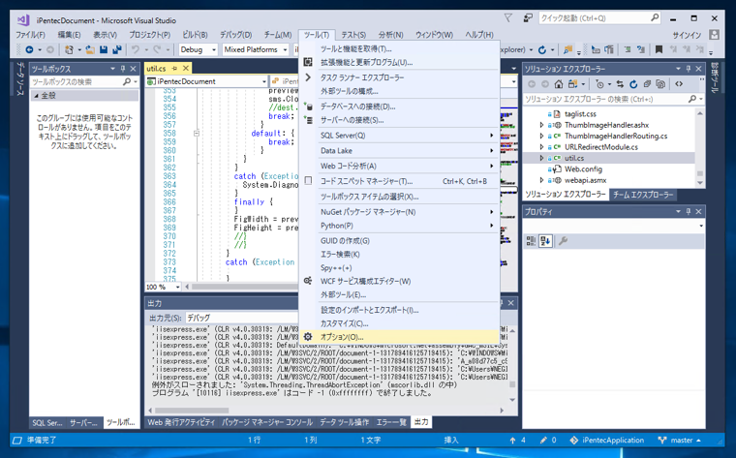Click the comment-out lines toolbar icon

tap(628, 49)
